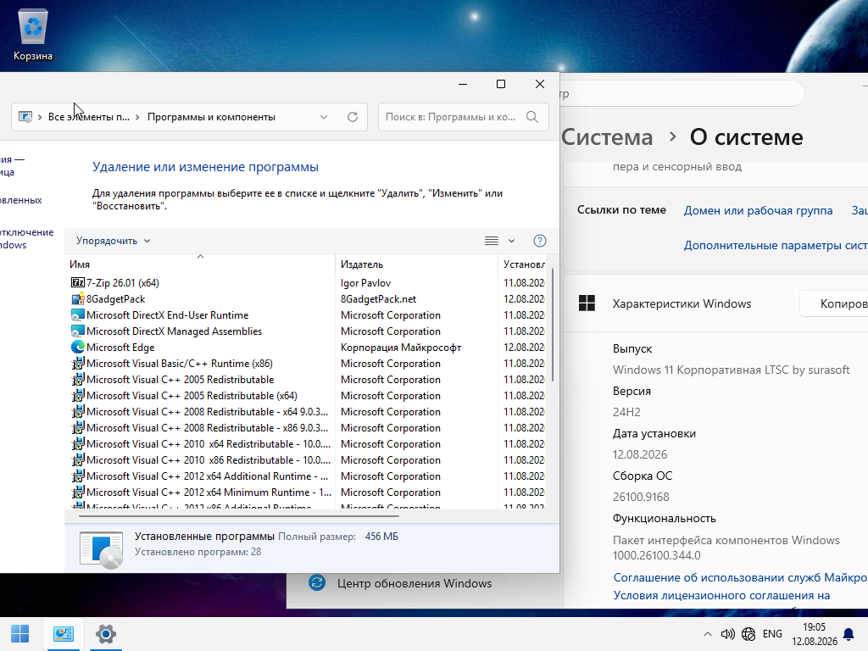Click the vertical scrollbar of the programs list

553,325
